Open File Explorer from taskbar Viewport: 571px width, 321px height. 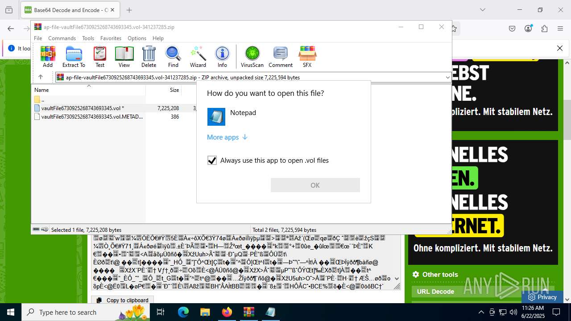click(x=205, y=312)
